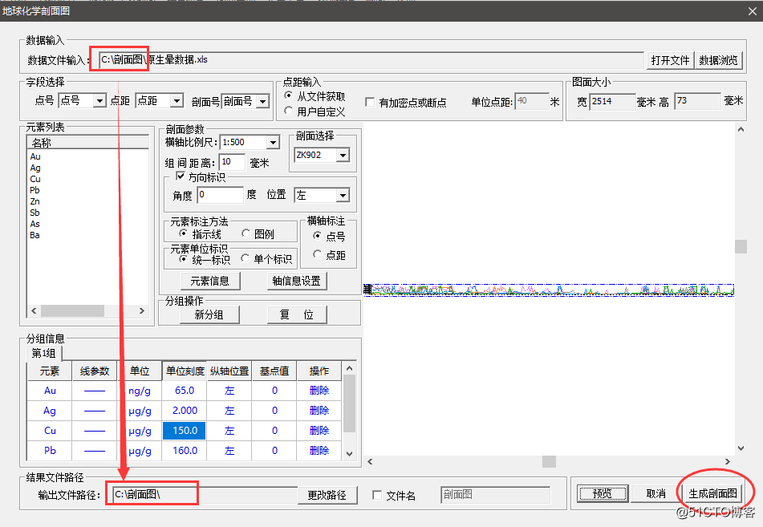Click preview pane horizontal scrollbar thumb
This screenshot has height=527, width=763.
pos(549,461)
